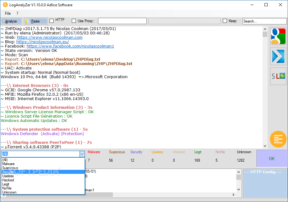This screenshot has height=202, width=288.
Task: Toggle the Keep checkbox
Action: click(x=225, y=21)
